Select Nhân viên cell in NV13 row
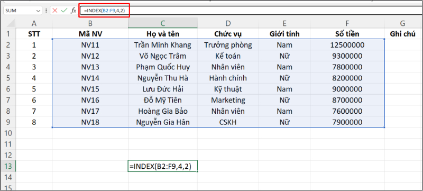This screenshot has height=191, width=423. pos(228,67)
